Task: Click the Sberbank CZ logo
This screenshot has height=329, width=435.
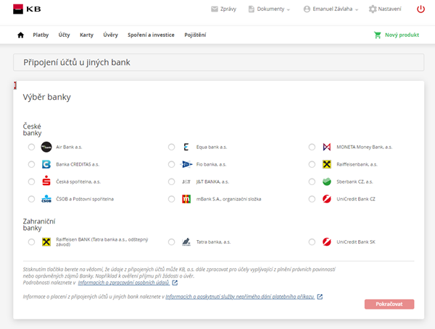Action: click(327, 181)
